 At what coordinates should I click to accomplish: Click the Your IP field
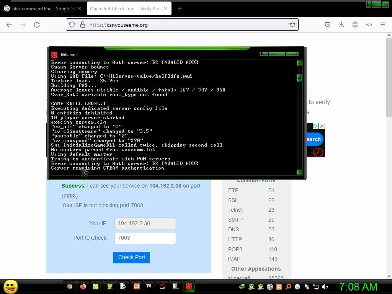145,223
